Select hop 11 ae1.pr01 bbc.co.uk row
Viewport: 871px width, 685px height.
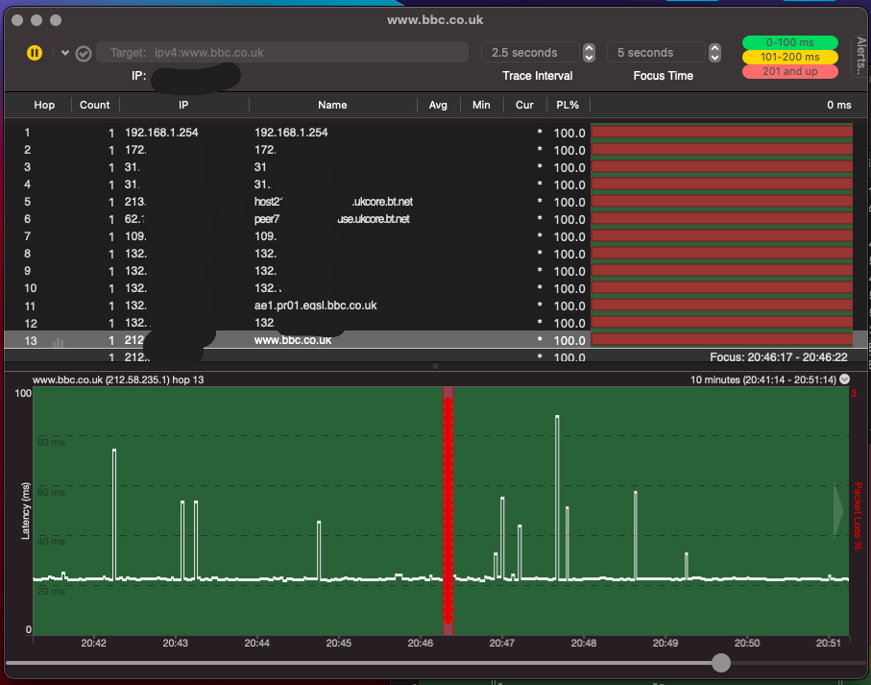tap(315, 306)
